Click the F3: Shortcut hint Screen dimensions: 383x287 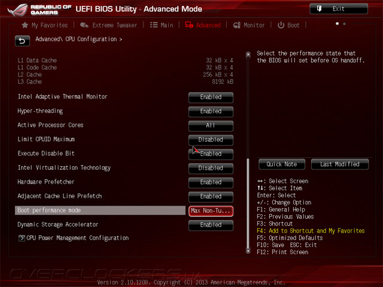click(x=275, y=224)
